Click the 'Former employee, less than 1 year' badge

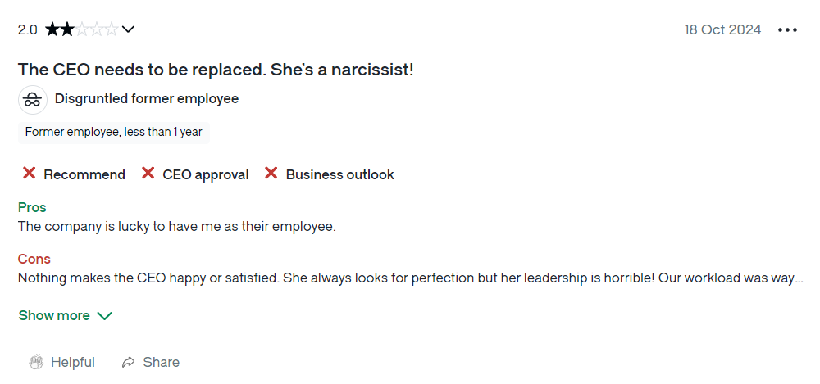click(x=113, y=133)
